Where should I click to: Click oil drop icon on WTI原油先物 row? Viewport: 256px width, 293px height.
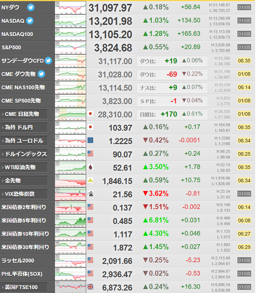pos(90,167)
